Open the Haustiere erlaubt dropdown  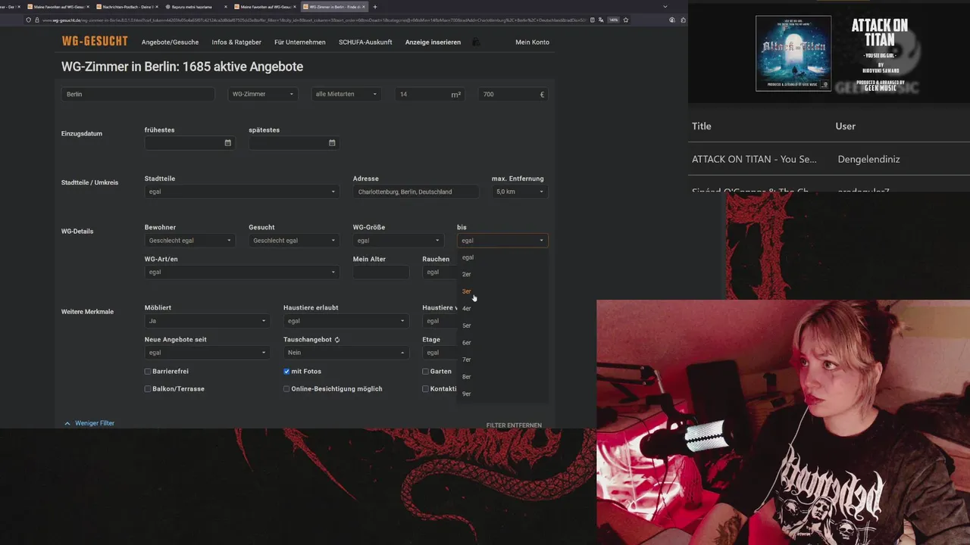click(346, 321)
